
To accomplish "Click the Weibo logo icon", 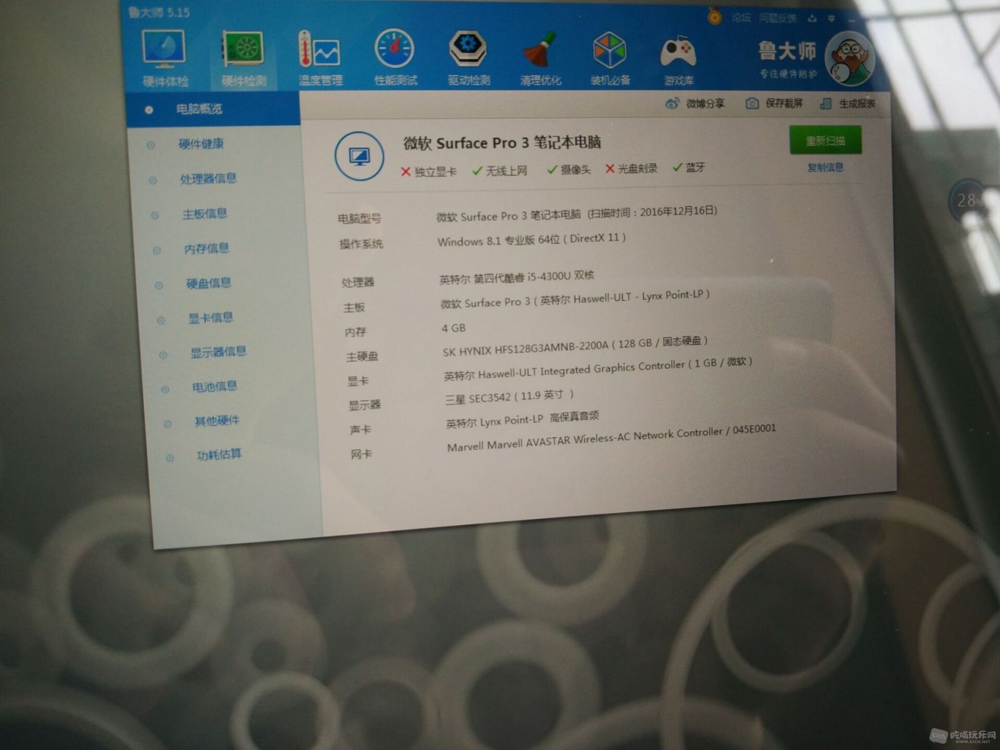I will click(672, 104).
